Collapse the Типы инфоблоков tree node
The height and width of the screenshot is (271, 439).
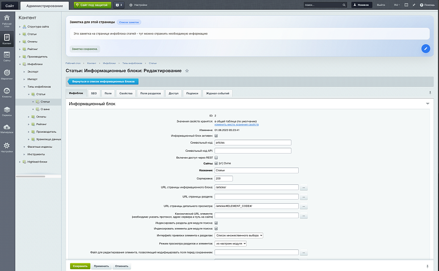[x=24, y=87]
